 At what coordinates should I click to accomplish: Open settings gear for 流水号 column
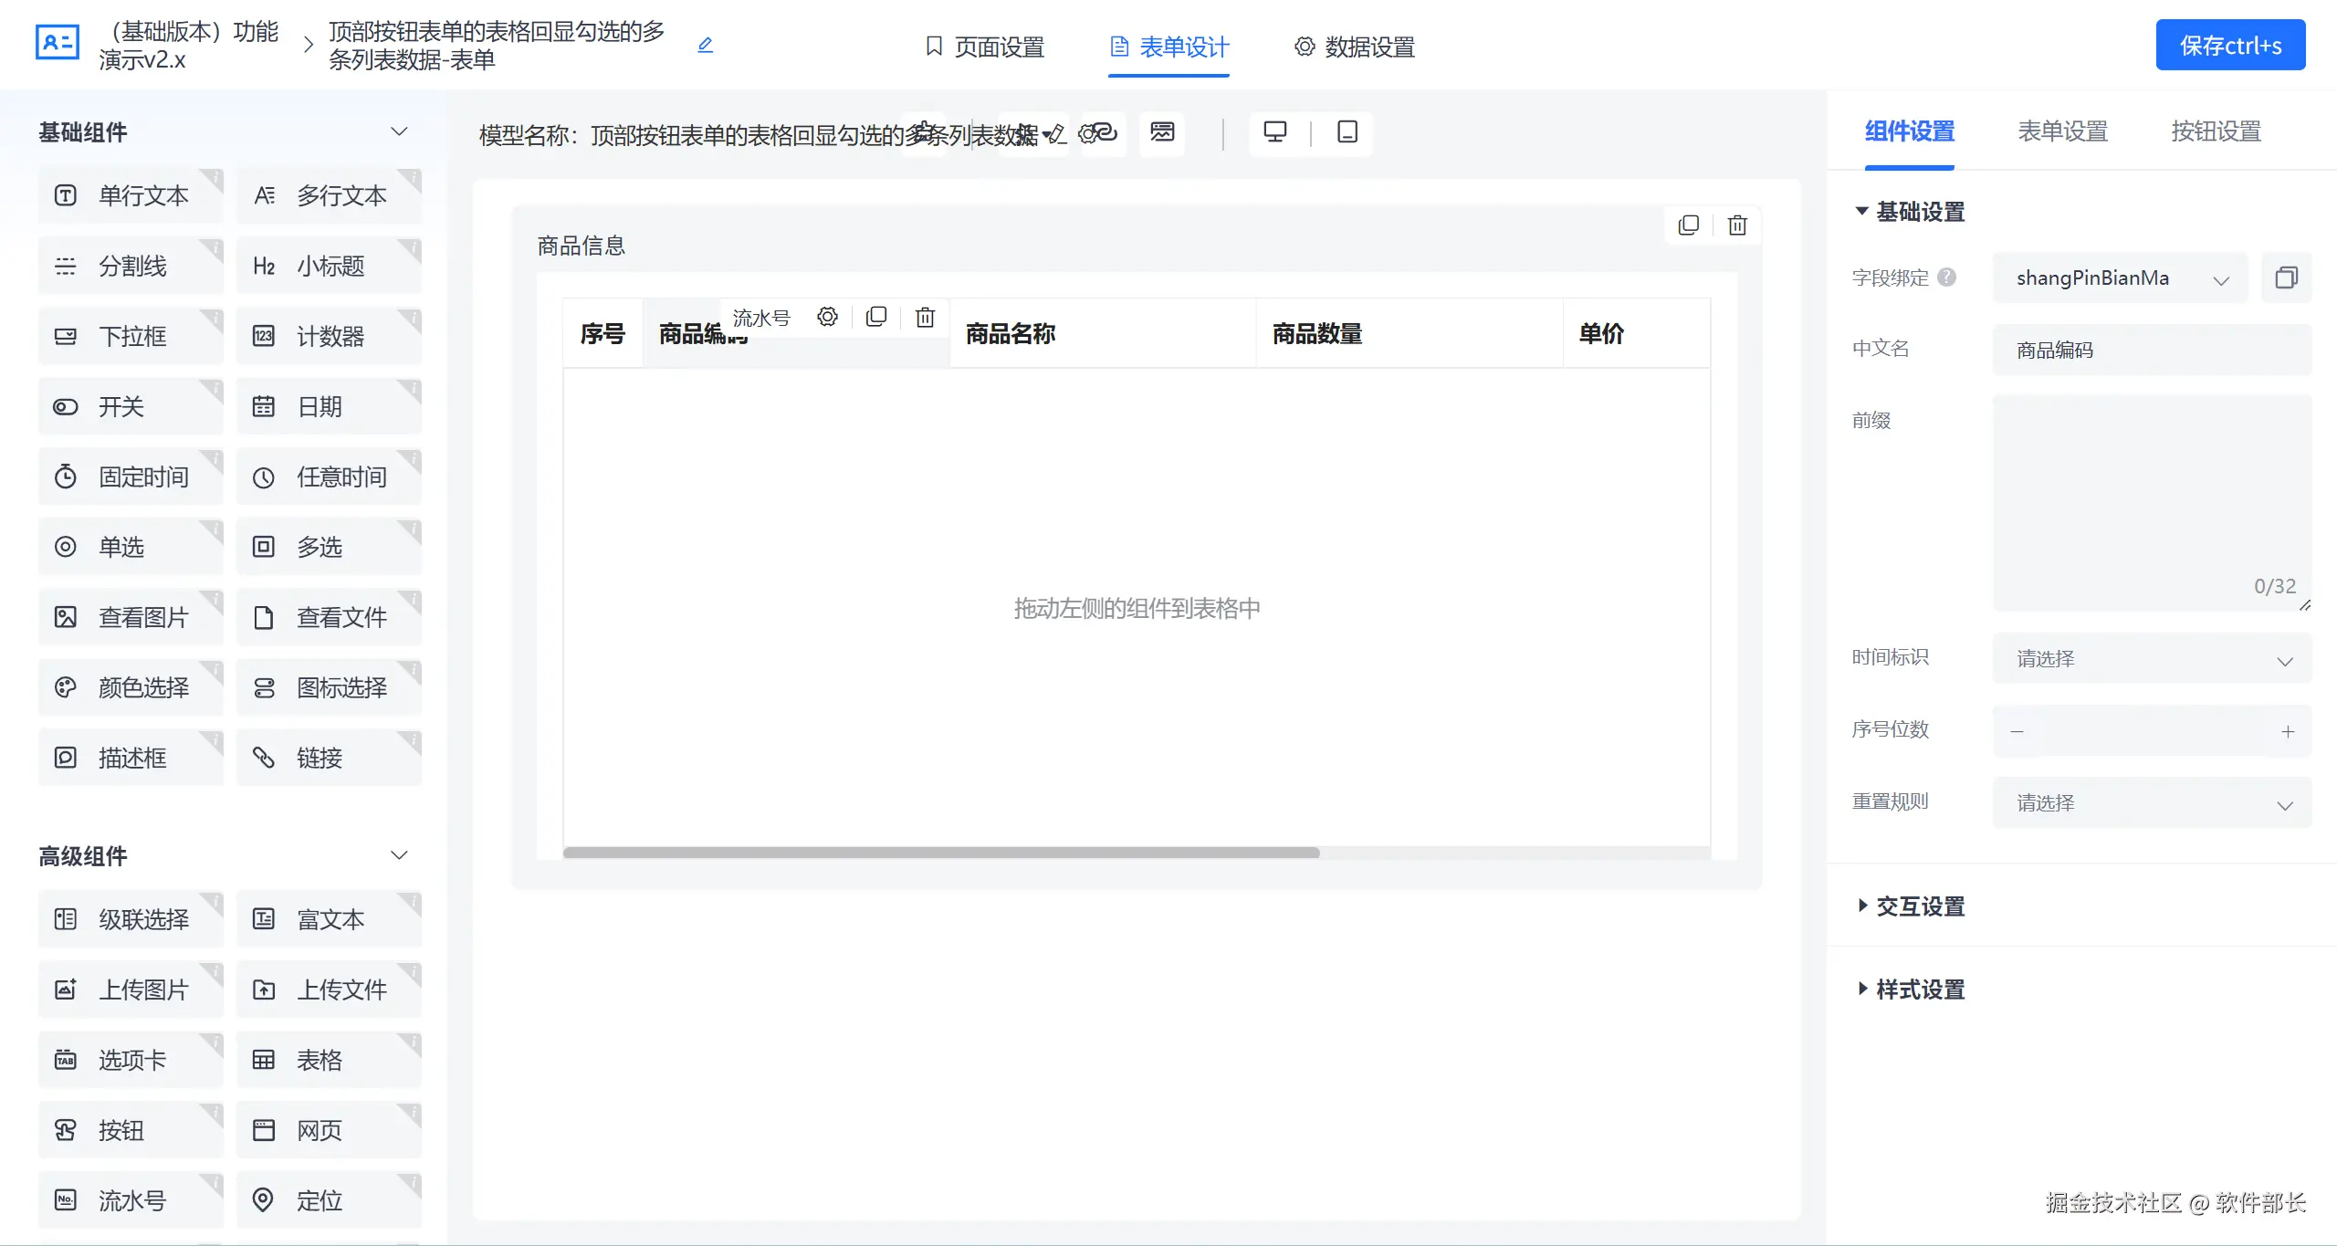[x=827, y=317]
